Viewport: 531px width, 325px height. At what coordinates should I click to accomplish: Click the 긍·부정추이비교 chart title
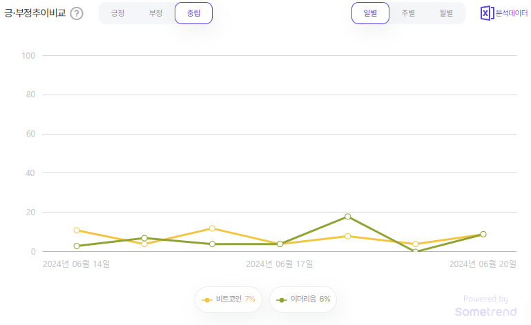click(35, 13)
